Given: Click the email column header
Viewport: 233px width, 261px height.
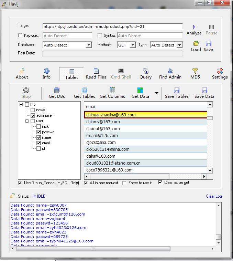Looking at the screenshot, I should [x=145, y=106].
